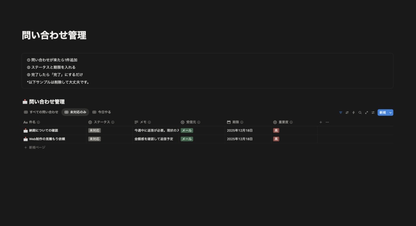Open the lightning bolt automations icon
The height and width of the screenshot is (226, 416).
(353, 113)
